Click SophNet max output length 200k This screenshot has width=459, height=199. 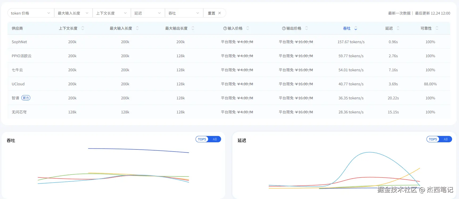181,42
